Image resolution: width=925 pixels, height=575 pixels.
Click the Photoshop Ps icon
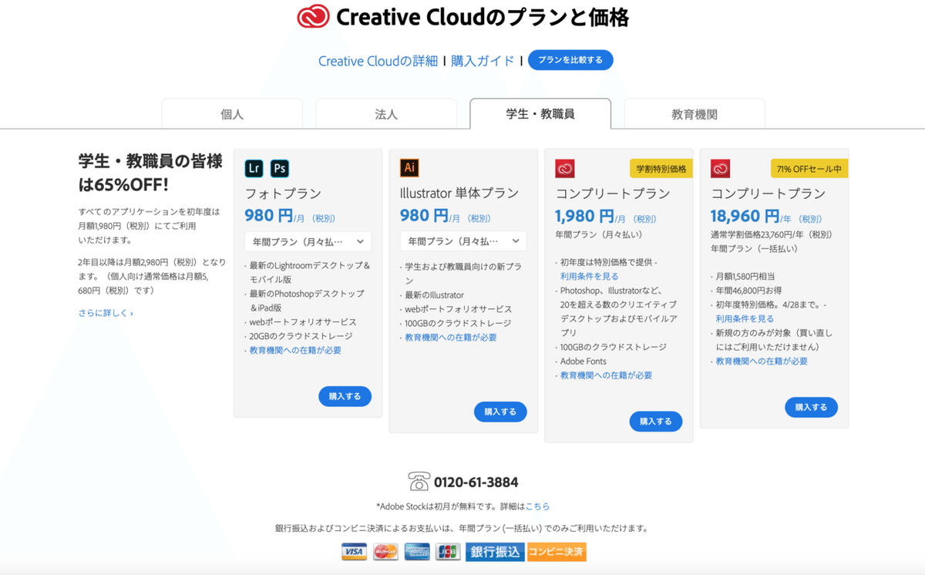coord(280,168)
